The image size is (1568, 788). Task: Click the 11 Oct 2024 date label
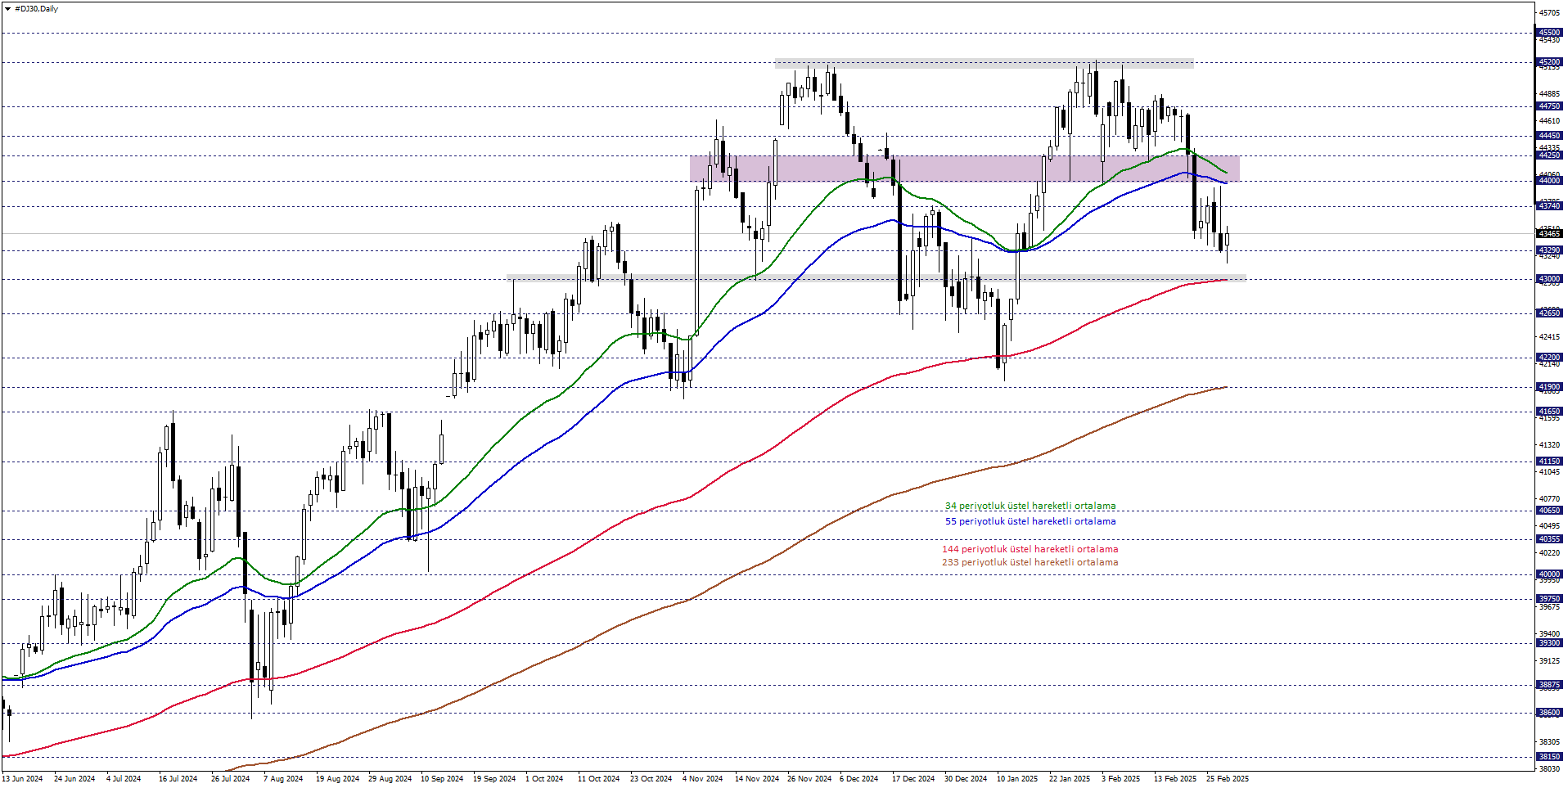pyautogui.click(x=598, y=779)
